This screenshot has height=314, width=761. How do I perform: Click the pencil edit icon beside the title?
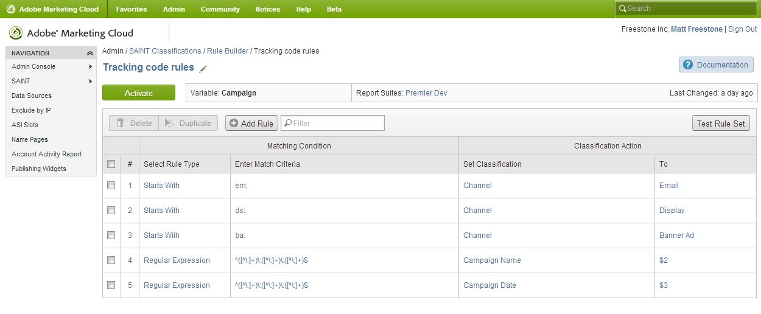pos(203,69)
